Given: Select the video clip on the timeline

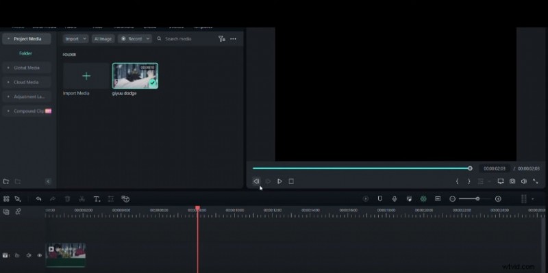Looking at the screenshot, I should [x=66, y=255].
